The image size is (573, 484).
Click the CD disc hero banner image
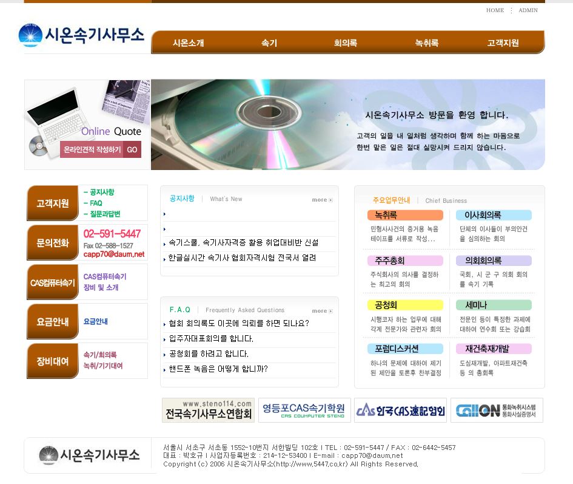pos(348,125)
